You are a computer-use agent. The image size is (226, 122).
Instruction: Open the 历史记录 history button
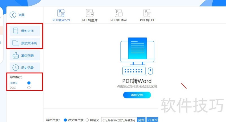pos(25,67)
